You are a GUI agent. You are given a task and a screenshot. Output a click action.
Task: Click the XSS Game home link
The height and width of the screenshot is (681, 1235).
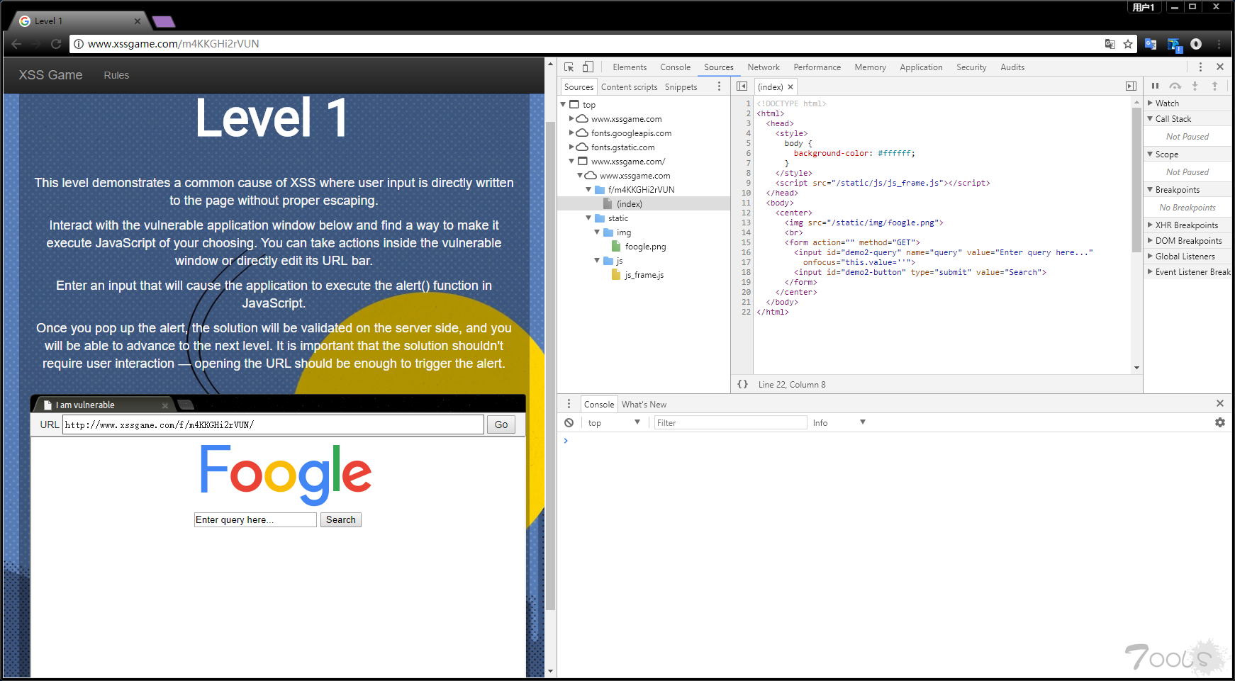pyautogui.click(x=50, y=75)
